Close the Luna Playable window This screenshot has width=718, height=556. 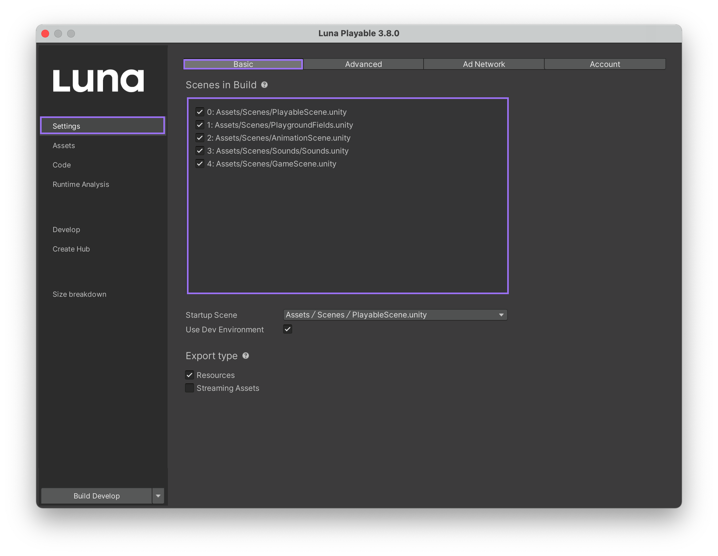click(46, 34)
